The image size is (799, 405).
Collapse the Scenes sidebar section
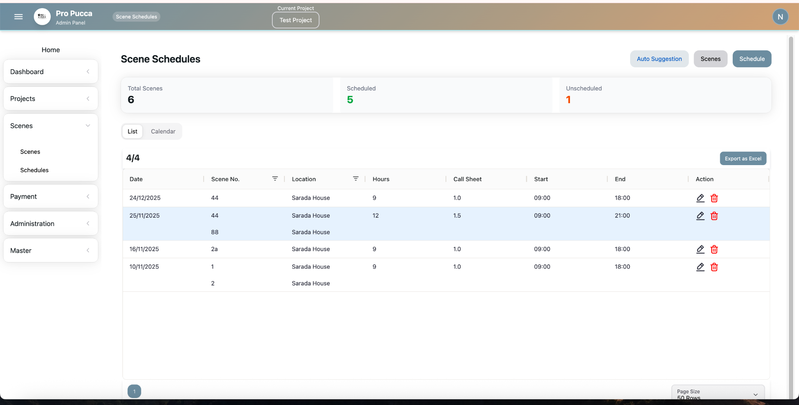[51, 126]
